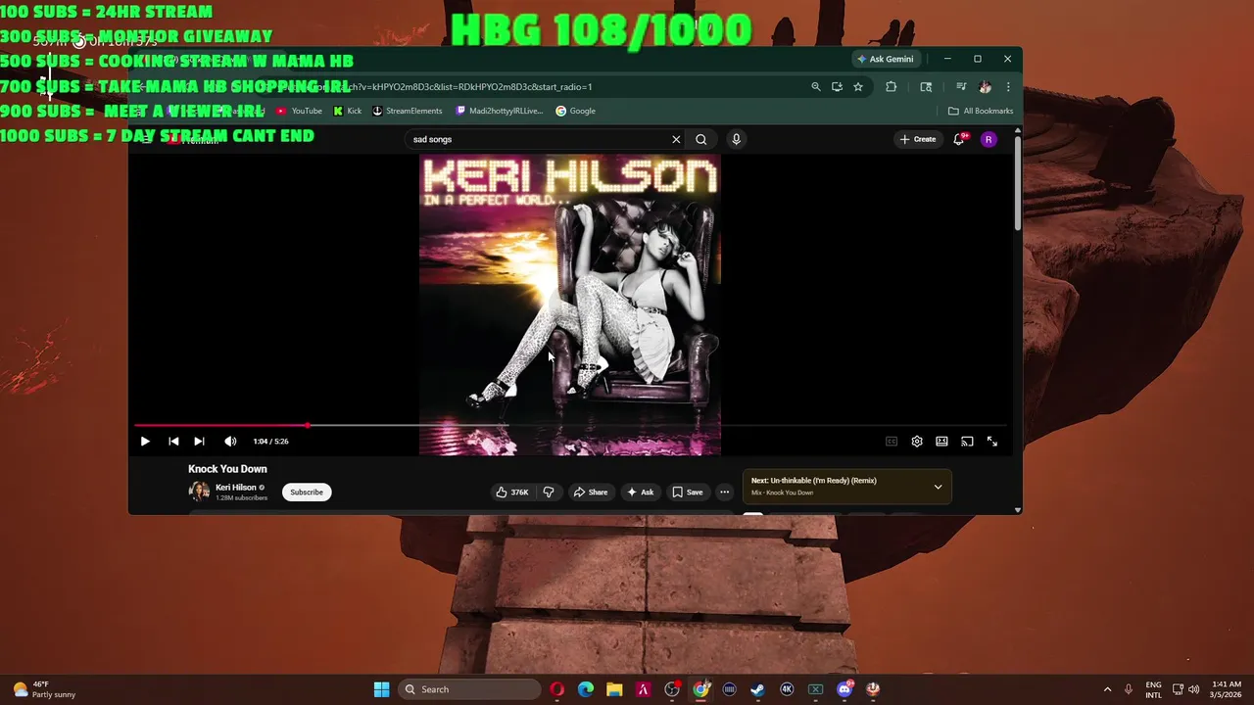Open the Chrome extensions puzzle icon
Image resolution: width=1254 pixels, height=705 pixels.
892,87
